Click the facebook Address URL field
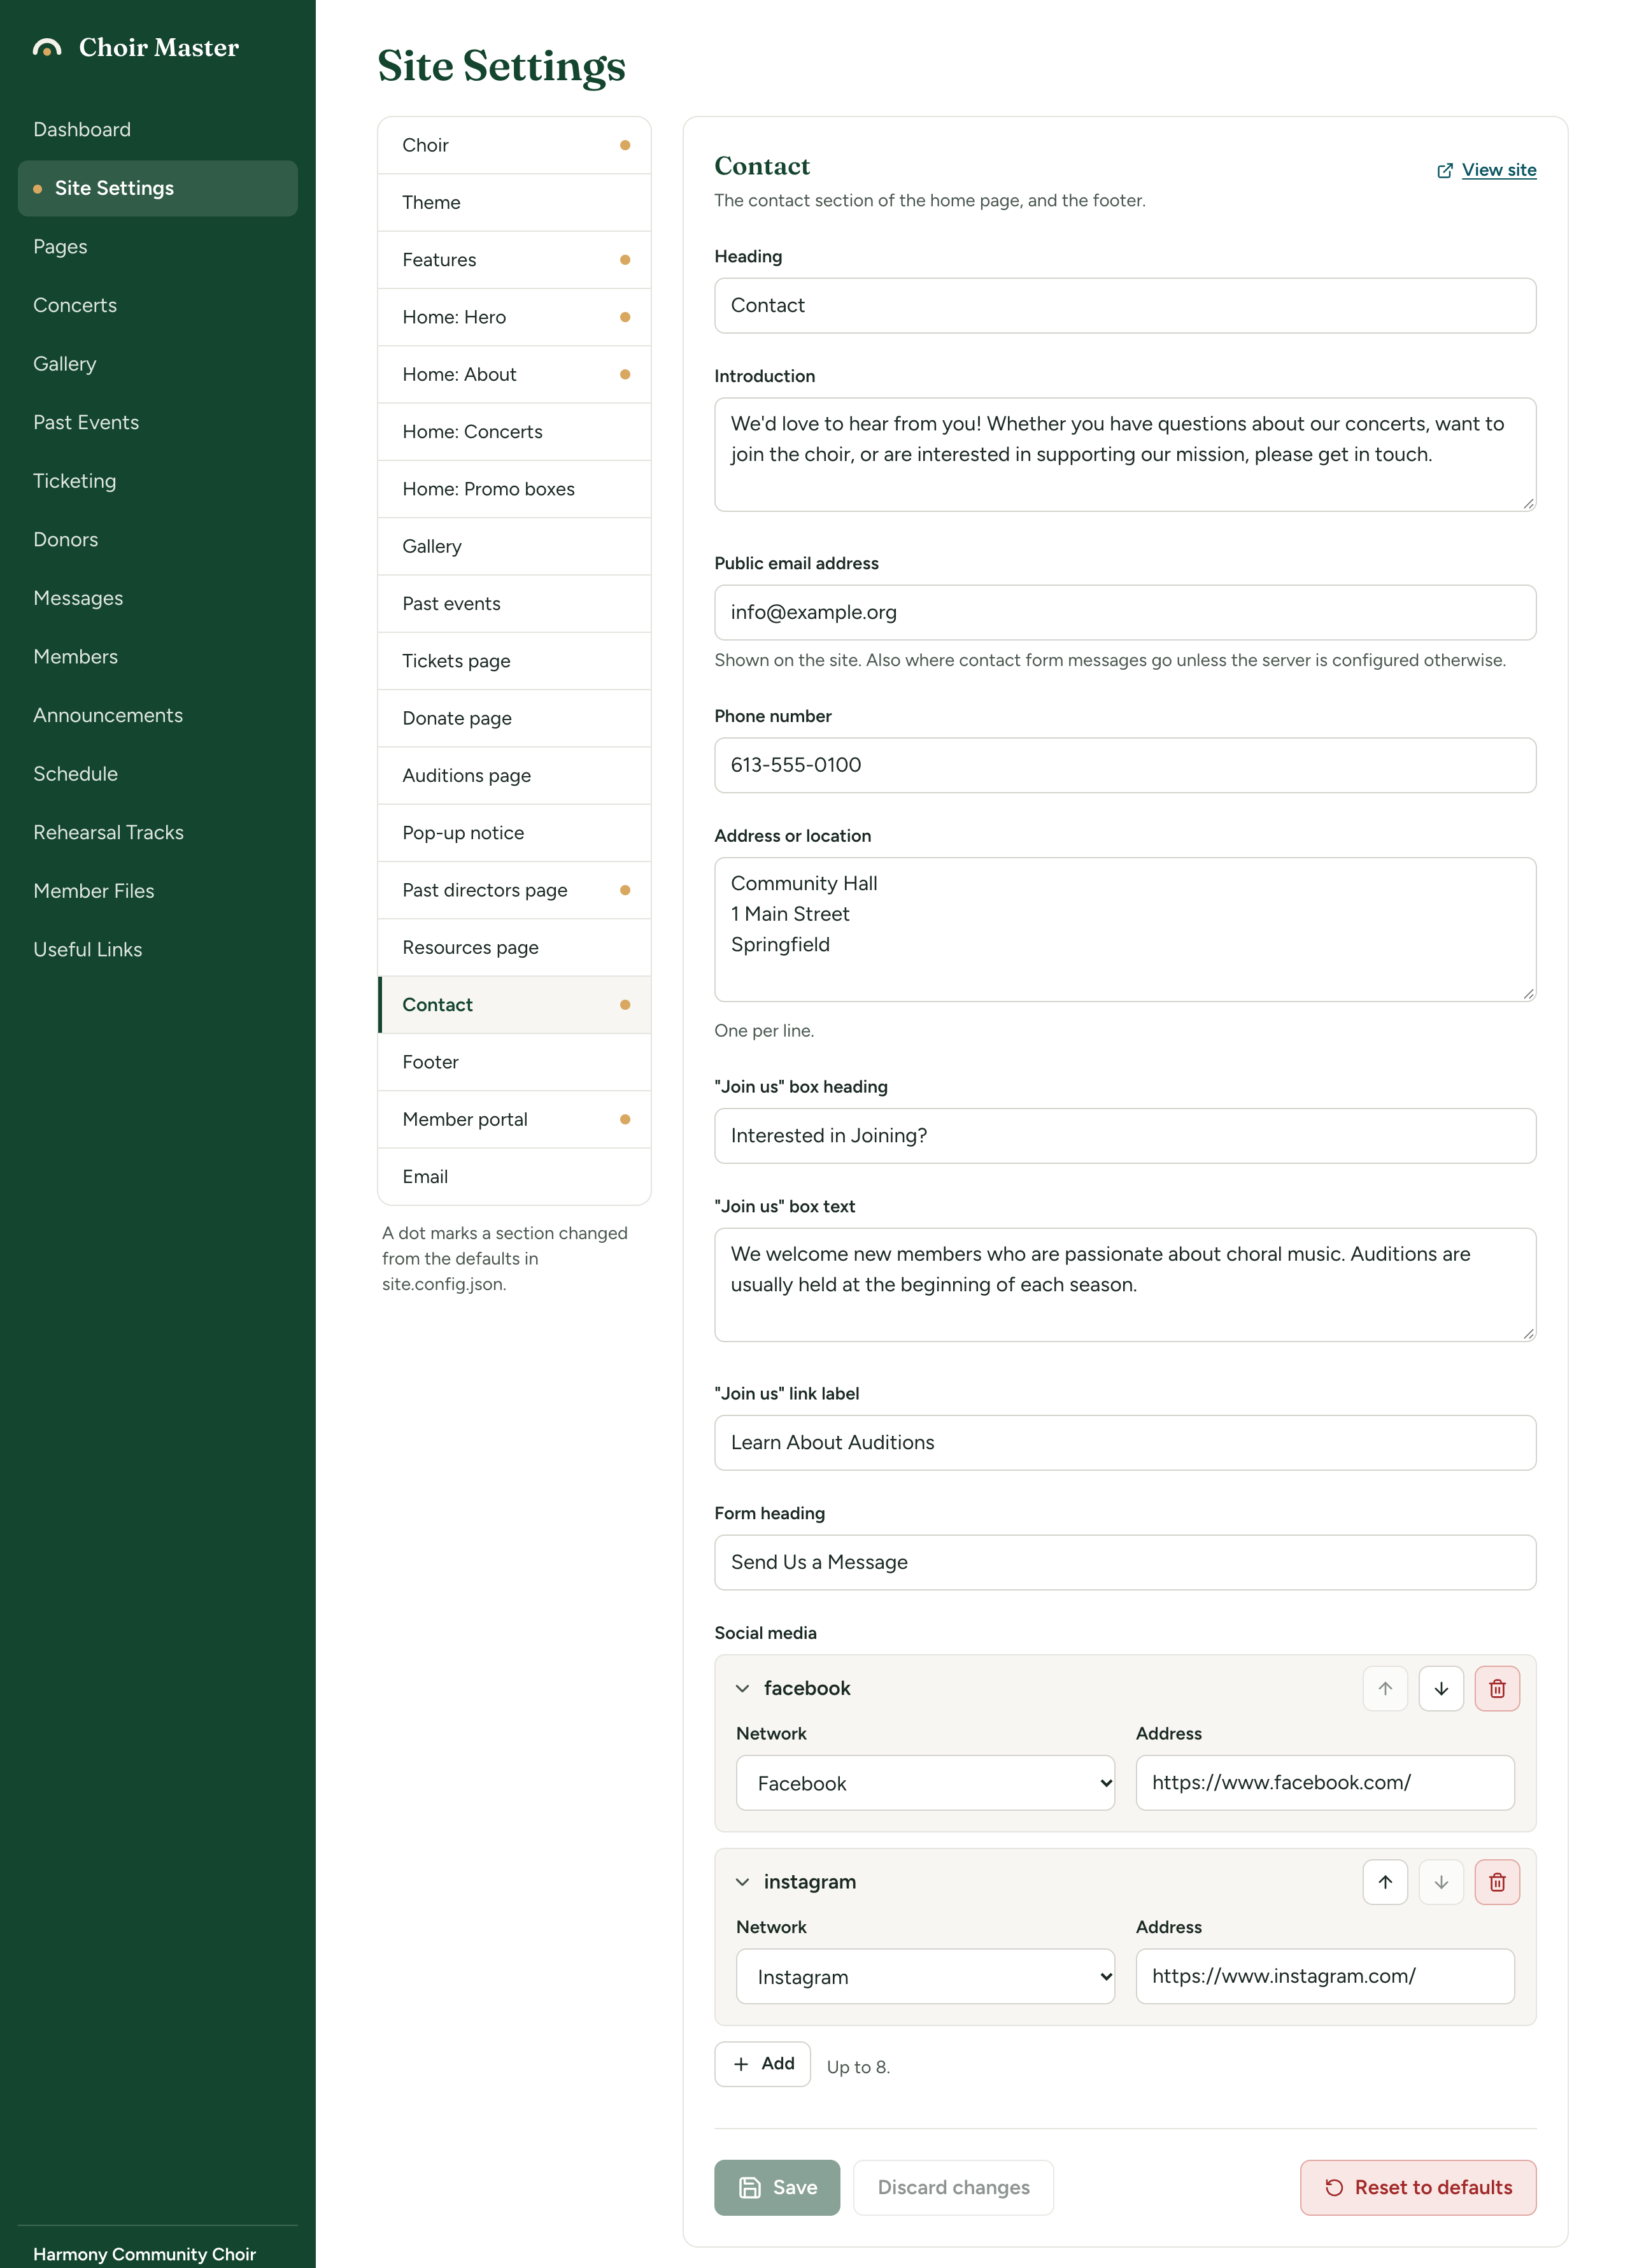 (1325, 1783)
